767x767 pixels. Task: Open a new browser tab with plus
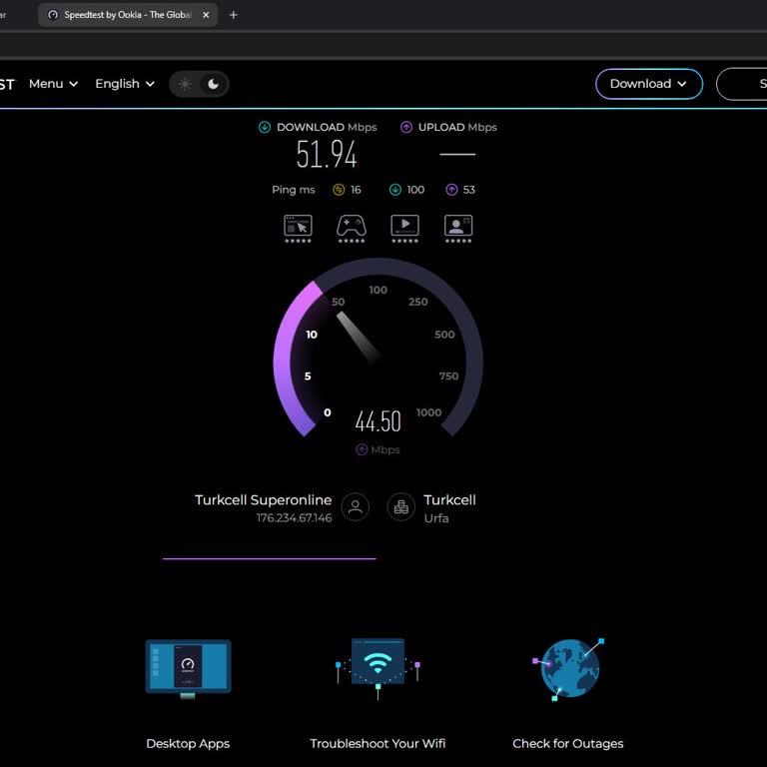coord(234,15)
